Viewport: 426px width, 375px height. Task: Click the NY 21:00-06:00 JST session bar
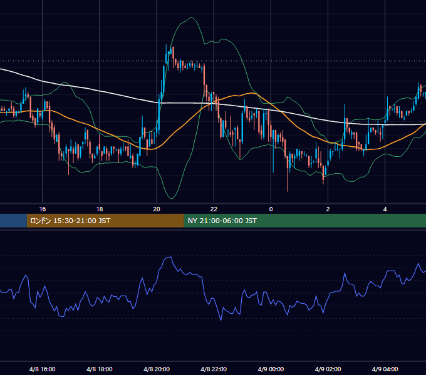(x=305, y=221)
